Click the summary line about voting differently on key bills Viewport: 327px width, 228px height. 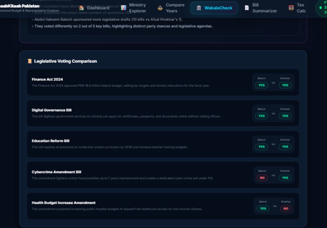(122, 26)
